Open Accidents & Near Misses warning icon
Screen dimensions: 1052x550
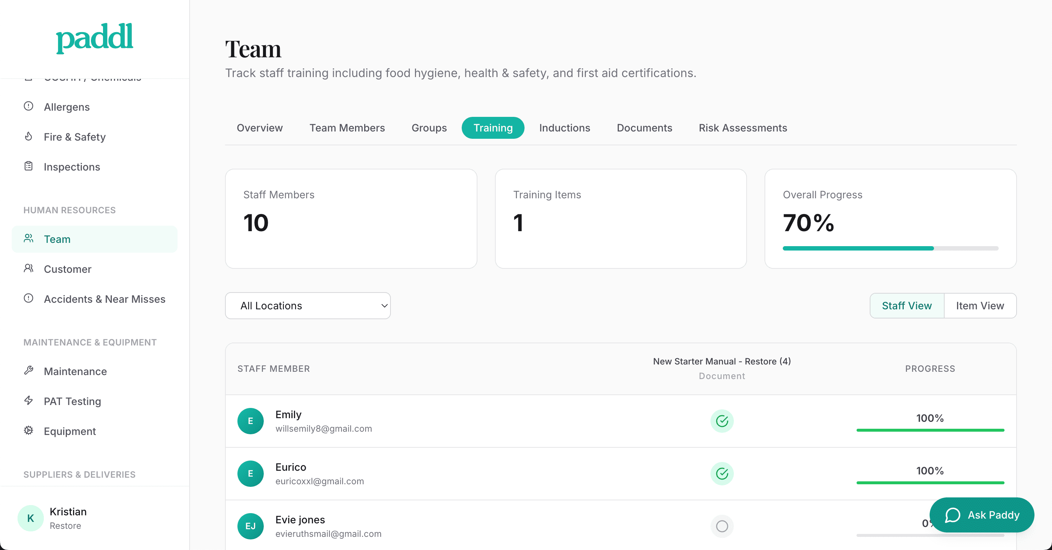tap(28, 298)
